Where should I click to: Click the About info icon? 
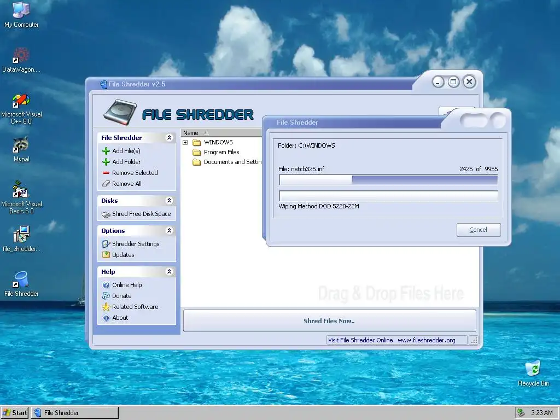click(106, 318)
